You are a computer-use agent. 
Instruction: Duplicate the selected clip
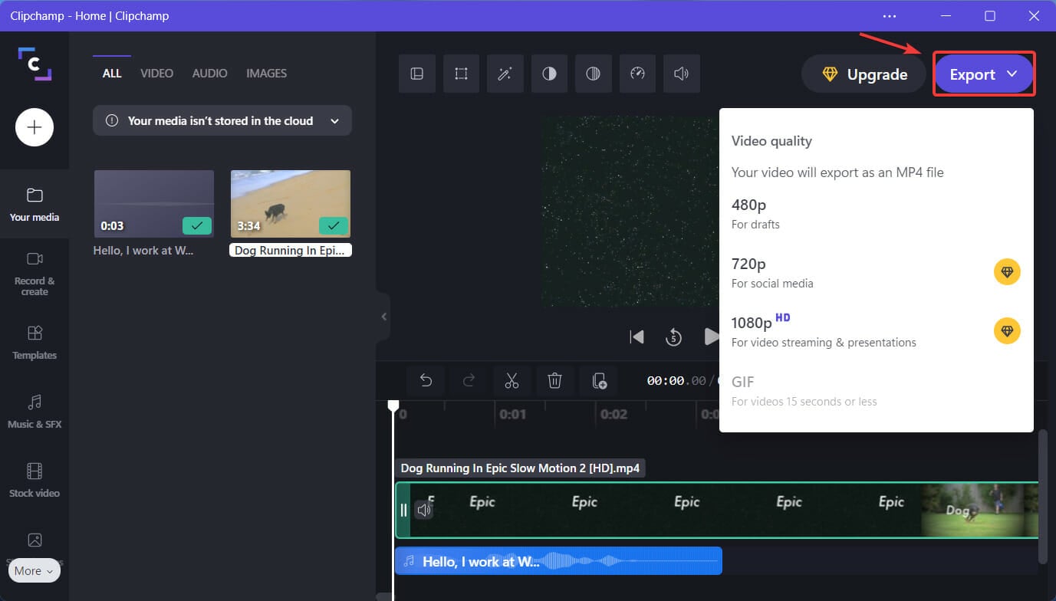598,381
